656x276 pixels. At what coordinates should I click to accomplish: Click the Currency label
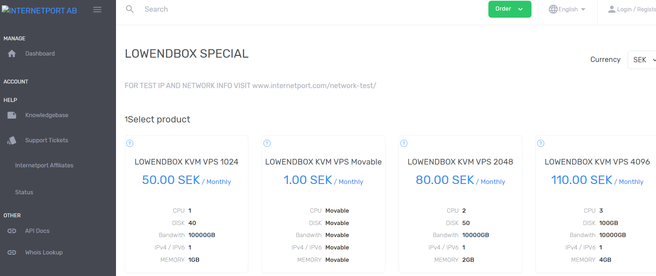(x=605, y=59)
